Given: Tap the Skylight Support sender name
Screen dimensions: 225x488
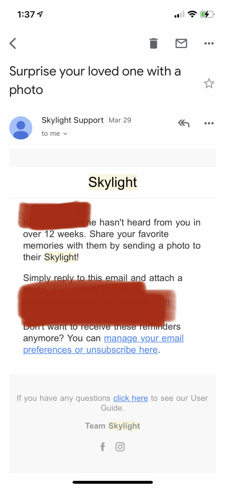Looking at the screenshot, I should coord(72,120).
